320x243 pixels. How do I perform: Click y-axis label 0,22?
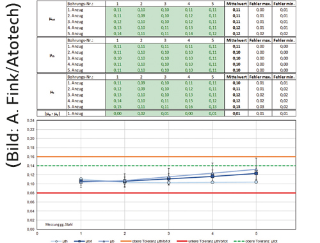pyautogui.click(x=31, y=130)
